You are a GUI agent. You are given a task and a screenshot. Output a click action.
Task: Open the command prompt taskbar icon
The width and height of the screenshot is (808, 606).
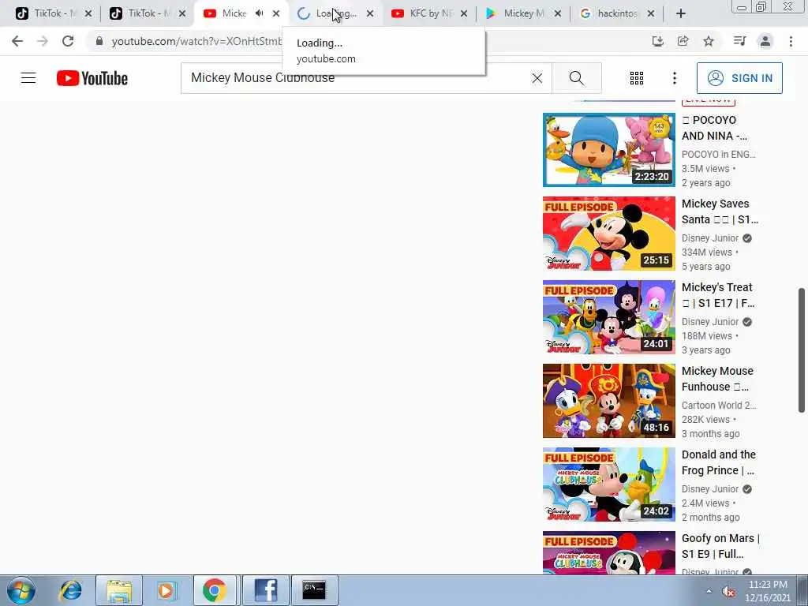click(x=314, y=590)
